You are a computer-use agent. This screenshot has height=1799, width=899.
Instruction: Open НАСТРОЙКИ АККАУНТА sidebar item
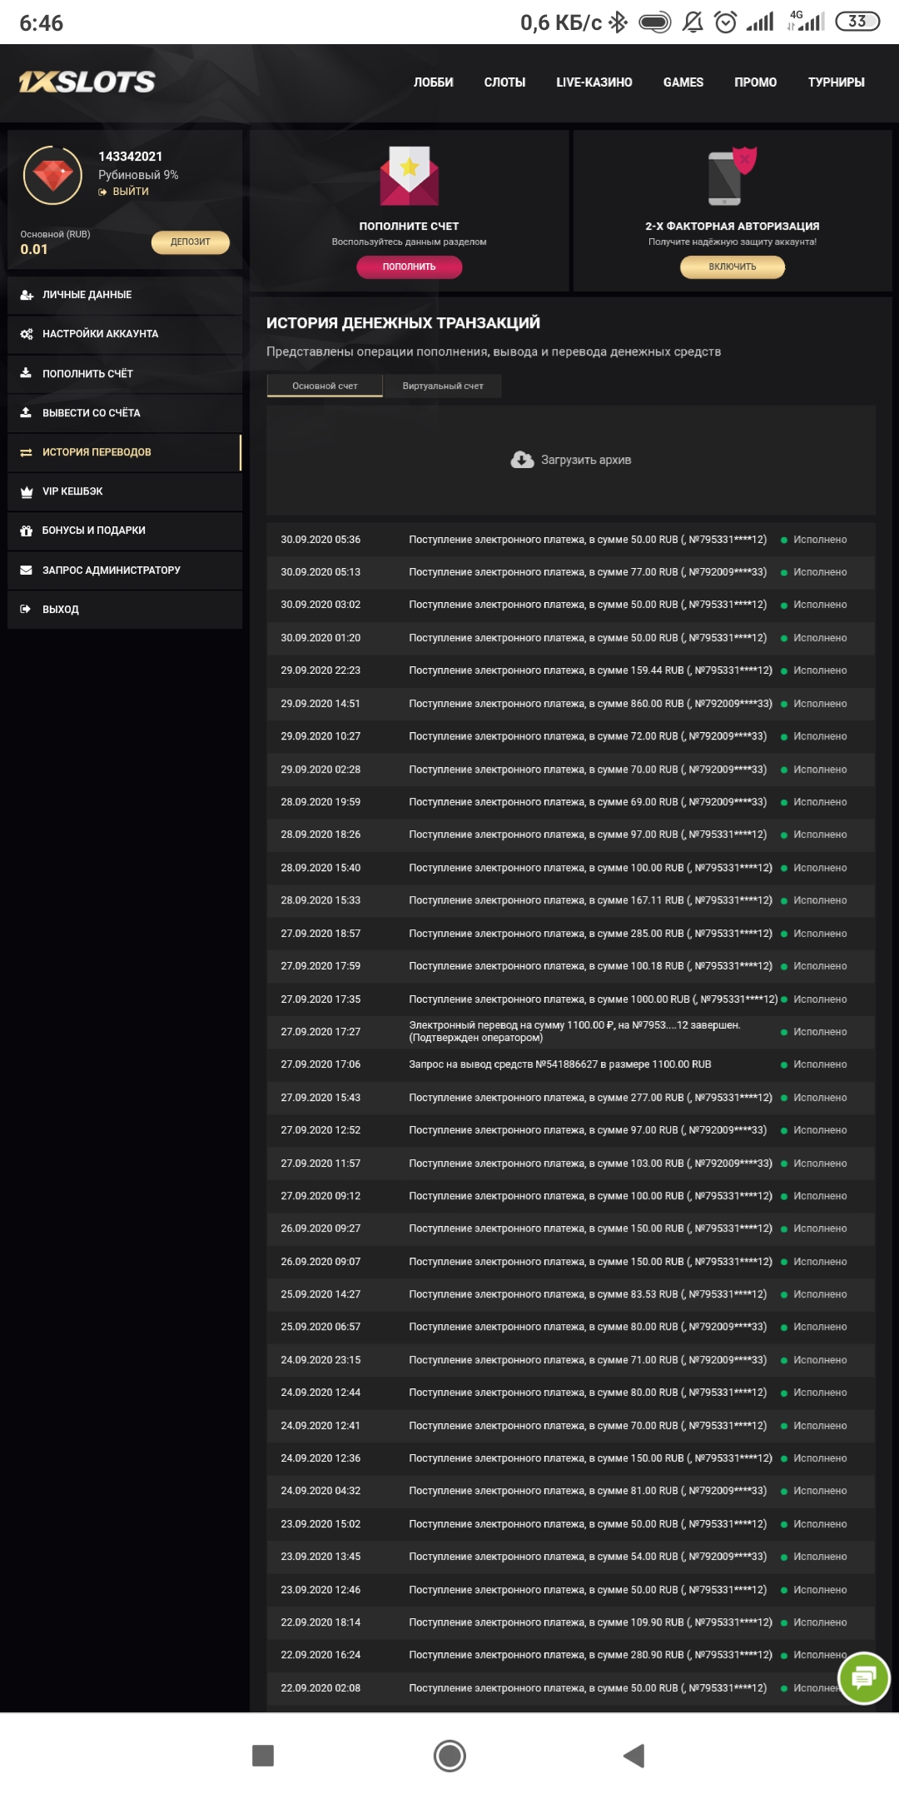pyautogui.click(x=125, y=334)
